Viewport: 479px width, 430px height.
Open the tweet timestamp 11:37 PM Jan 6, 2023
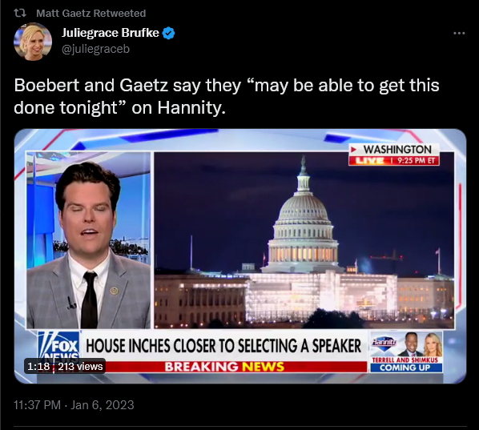pos(74,405)
